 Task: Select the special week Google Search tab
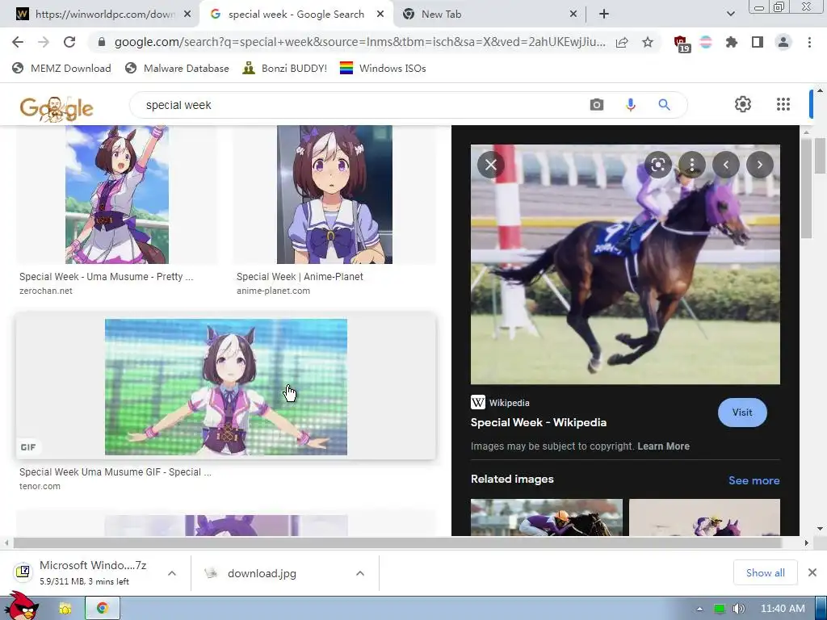tap(296, 15)
